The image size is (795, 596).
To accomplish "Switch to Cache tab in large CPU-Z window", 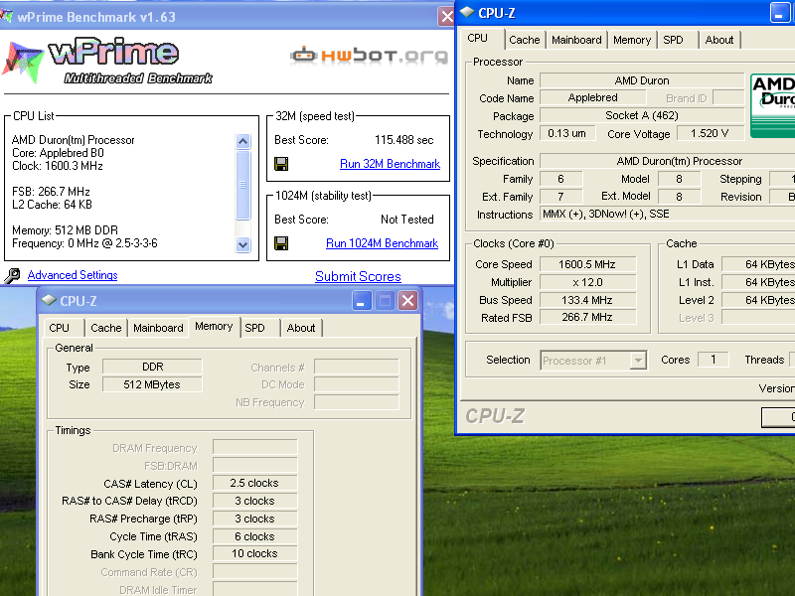I will [x=525, y=40].
